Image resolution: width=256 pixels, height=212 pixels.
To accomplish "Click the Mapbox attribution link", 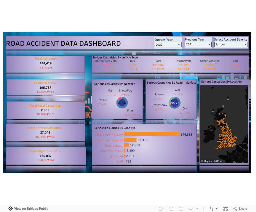I will (207, 161).
